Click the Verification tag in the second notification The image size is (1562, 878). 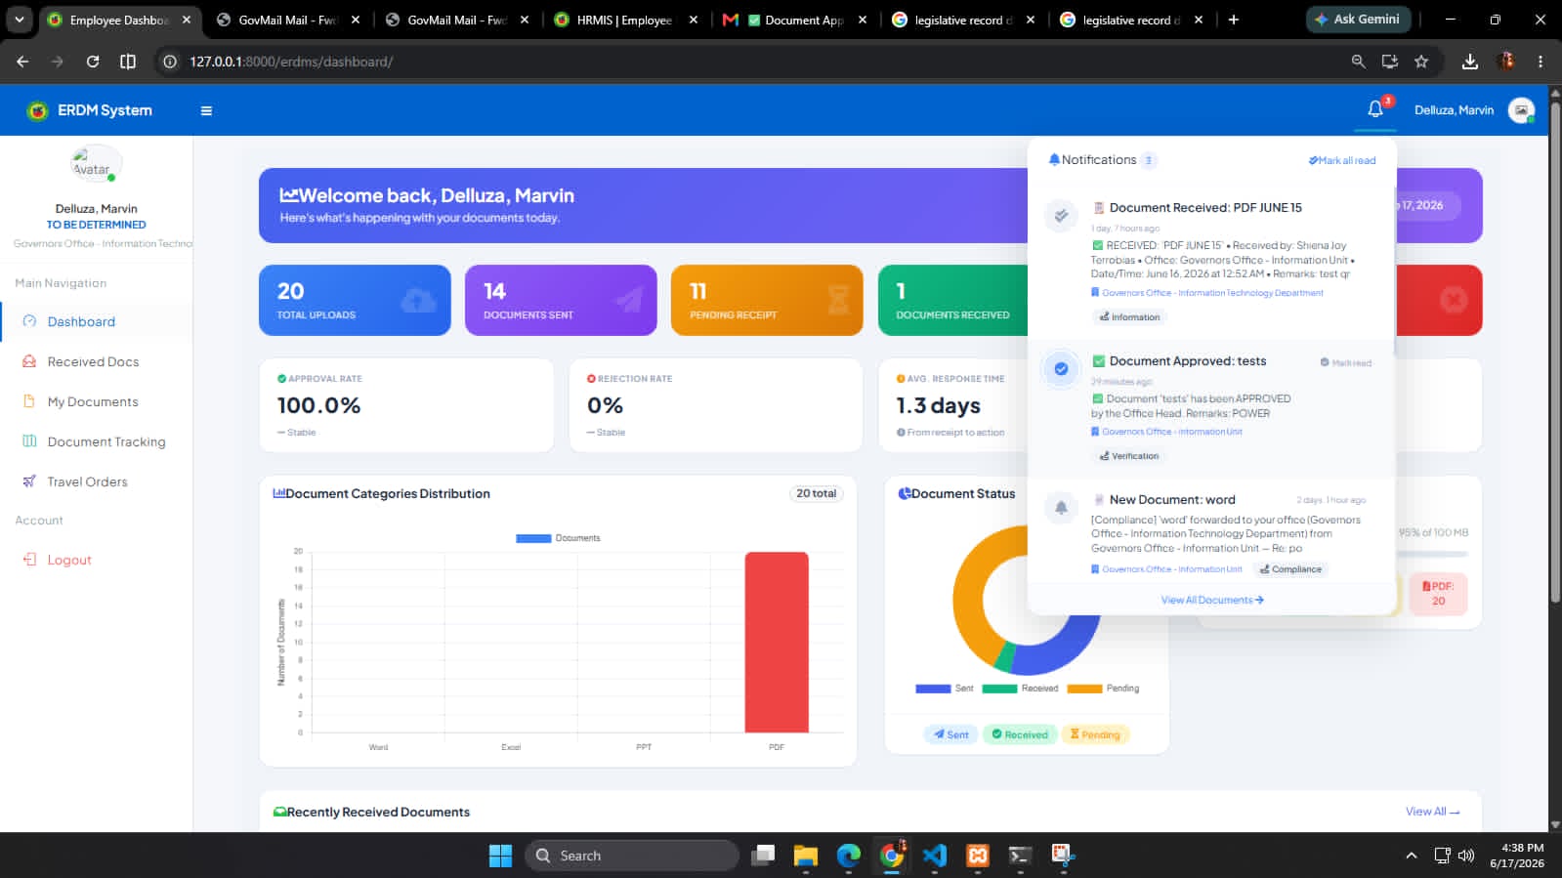(1128, 456)
